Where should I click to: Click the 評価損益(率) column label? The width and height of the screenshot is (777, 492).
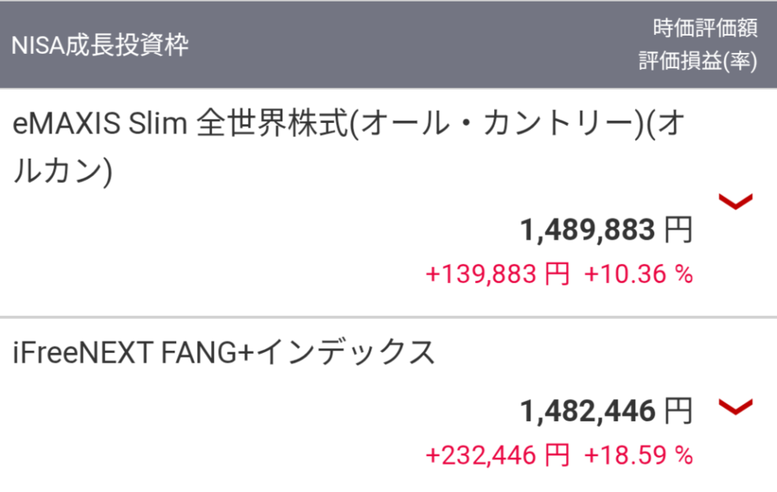coord(698,61)
